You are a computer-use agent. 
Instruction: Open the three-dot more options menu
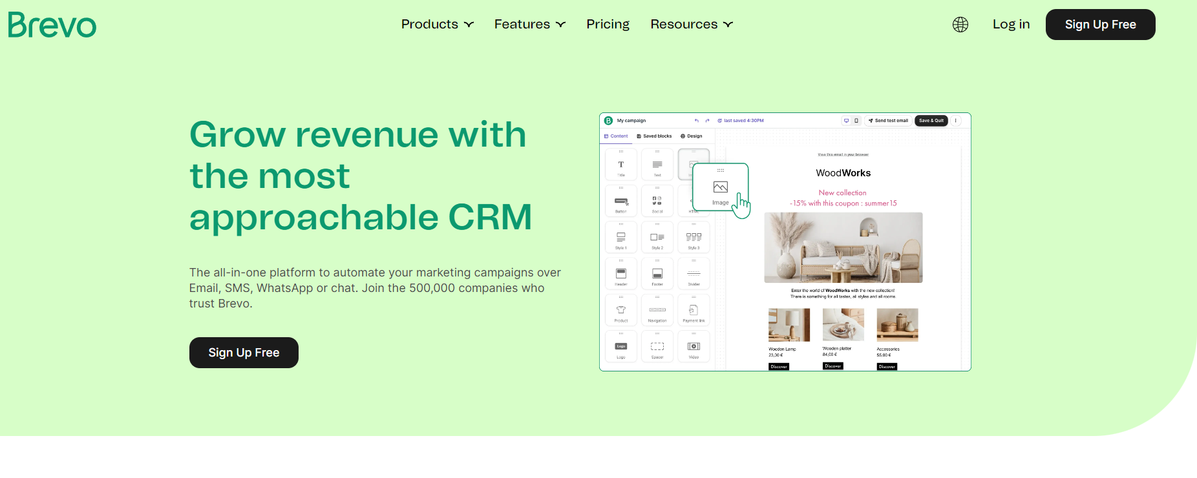tap(956, 121)
